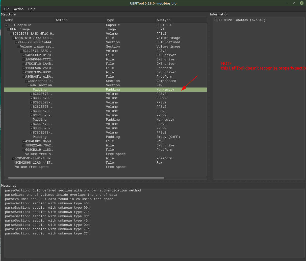
Task: Click the Name column header
Action: 30,20
